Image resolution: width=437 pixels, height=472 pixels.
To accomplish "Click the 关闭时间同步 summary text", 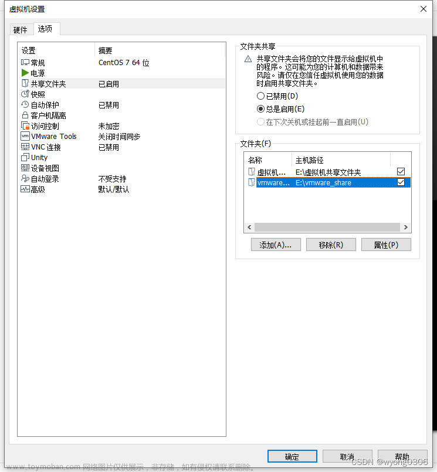I will point(119,137).
